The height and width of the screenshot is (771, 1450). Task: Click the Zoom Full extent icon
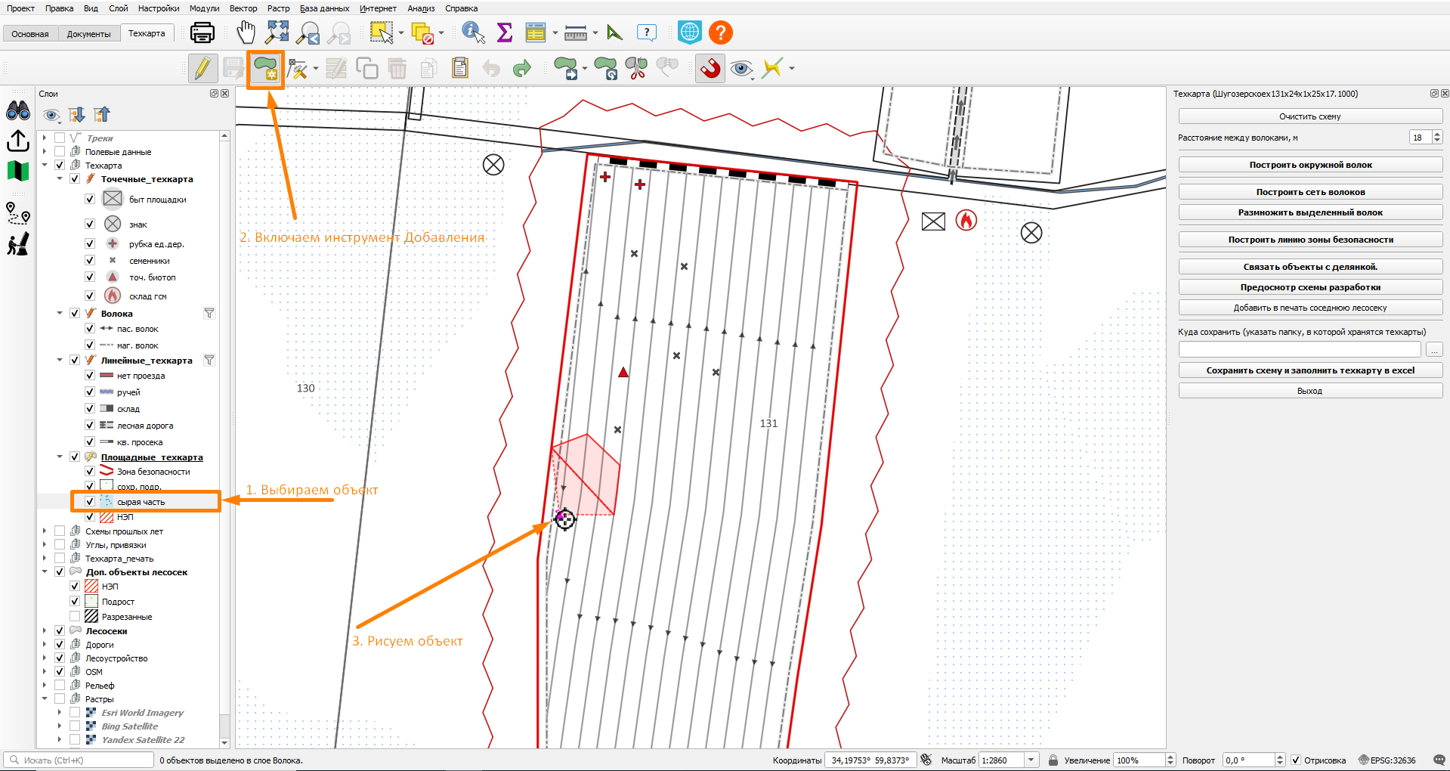277,33
